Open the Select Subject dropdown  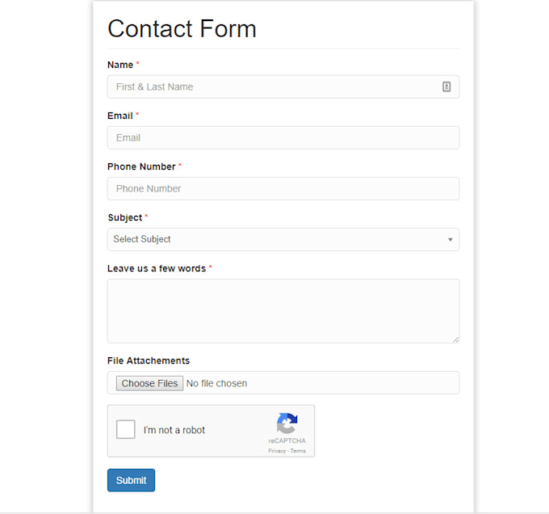coord(283,239)
